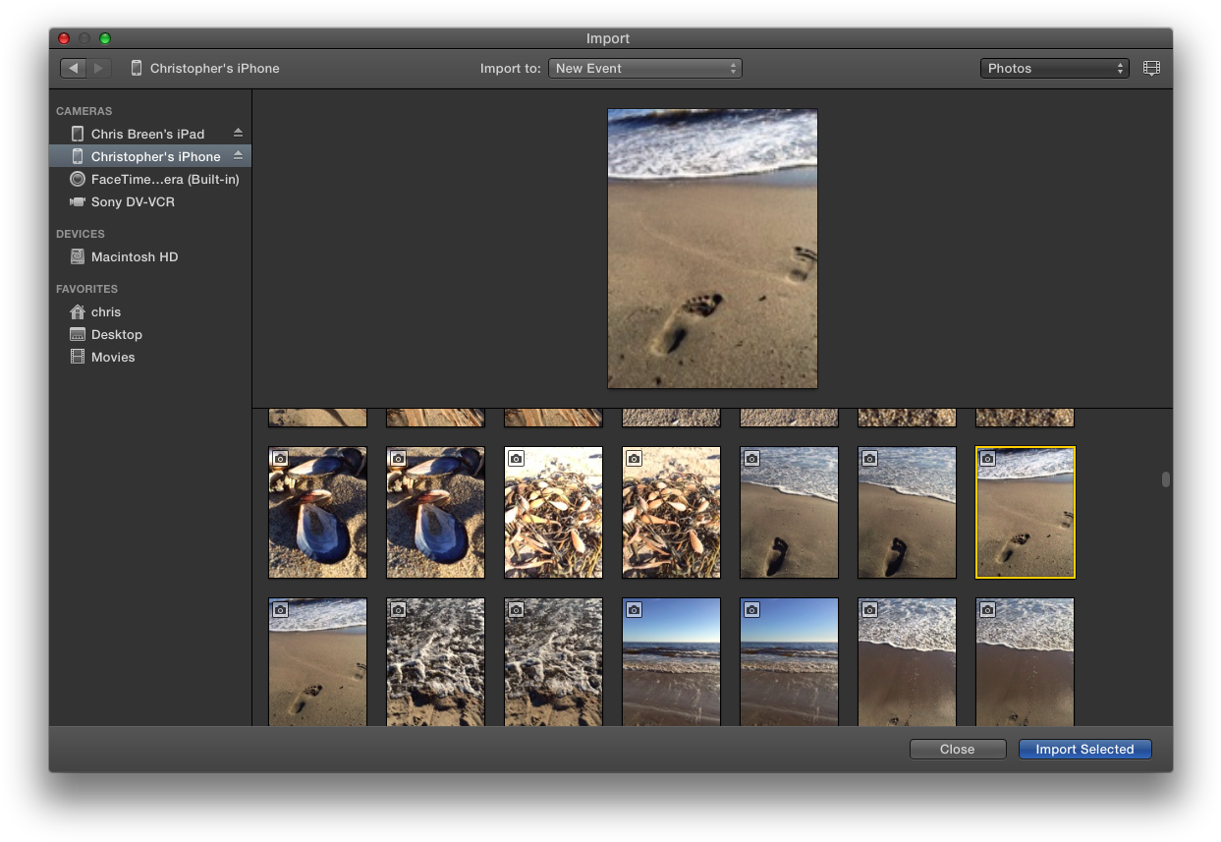The image size is (1221, 842).
Task: Select the first blue mussel shell thumbnail
Action: pos(317,513)
